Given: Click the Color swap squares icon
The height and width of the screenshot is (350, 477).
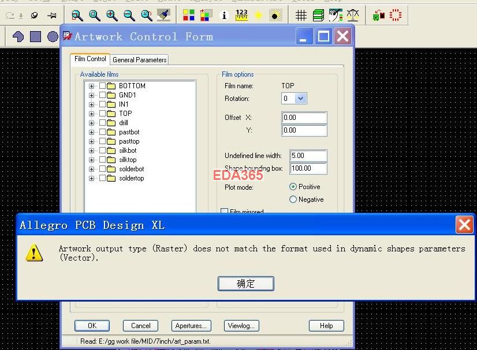Looking at the screenshot, I should click(206, 15).
